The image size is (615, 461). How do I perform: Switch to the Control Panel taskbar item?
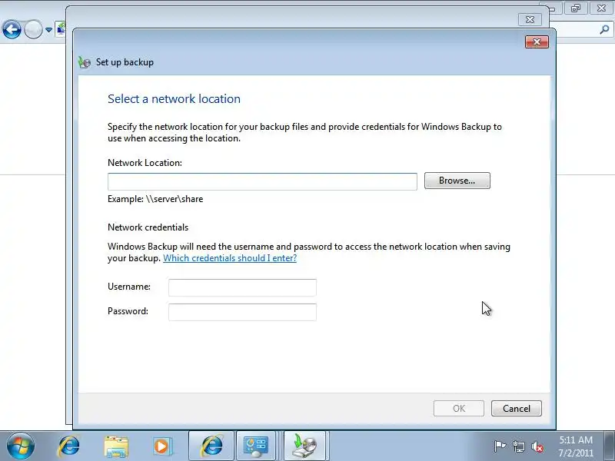256,446
